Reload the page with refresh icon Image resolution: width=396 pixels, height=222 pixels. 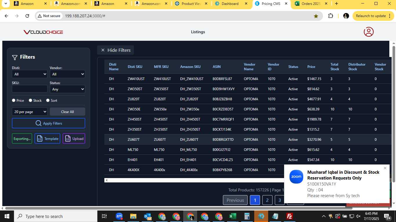(x=27, y=16)
